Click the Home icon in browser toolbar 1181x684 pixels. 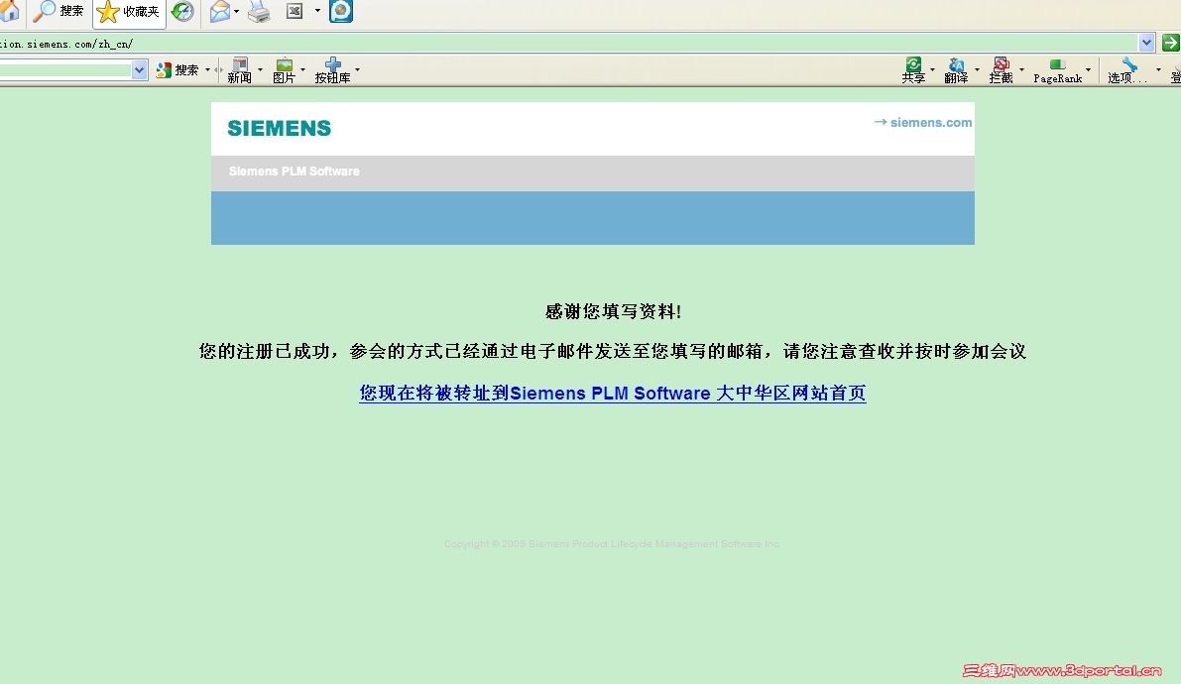[8, 11]
